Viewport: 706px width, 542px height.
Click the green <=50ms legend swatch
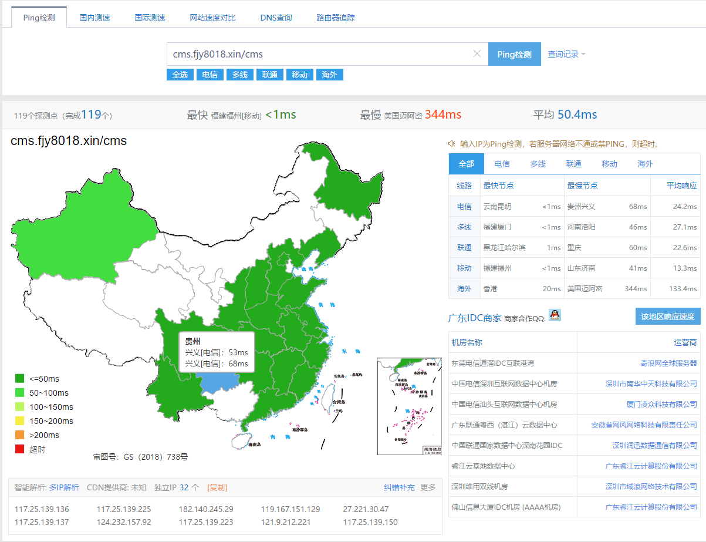point(20,379)
